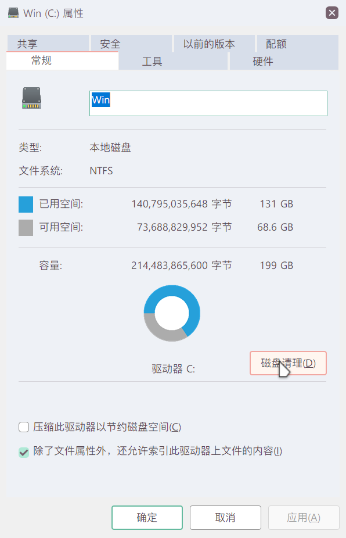Uncheck the allow file content indexing checkbox
The height and width of the screenshot is (538, 346).
click(x=24, y=452)
